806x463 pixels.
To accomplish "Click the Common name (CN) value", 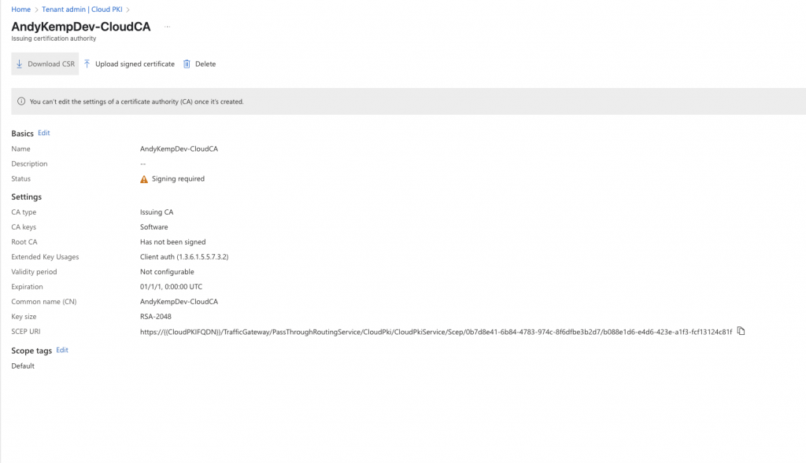I will (x=179, y=302).
